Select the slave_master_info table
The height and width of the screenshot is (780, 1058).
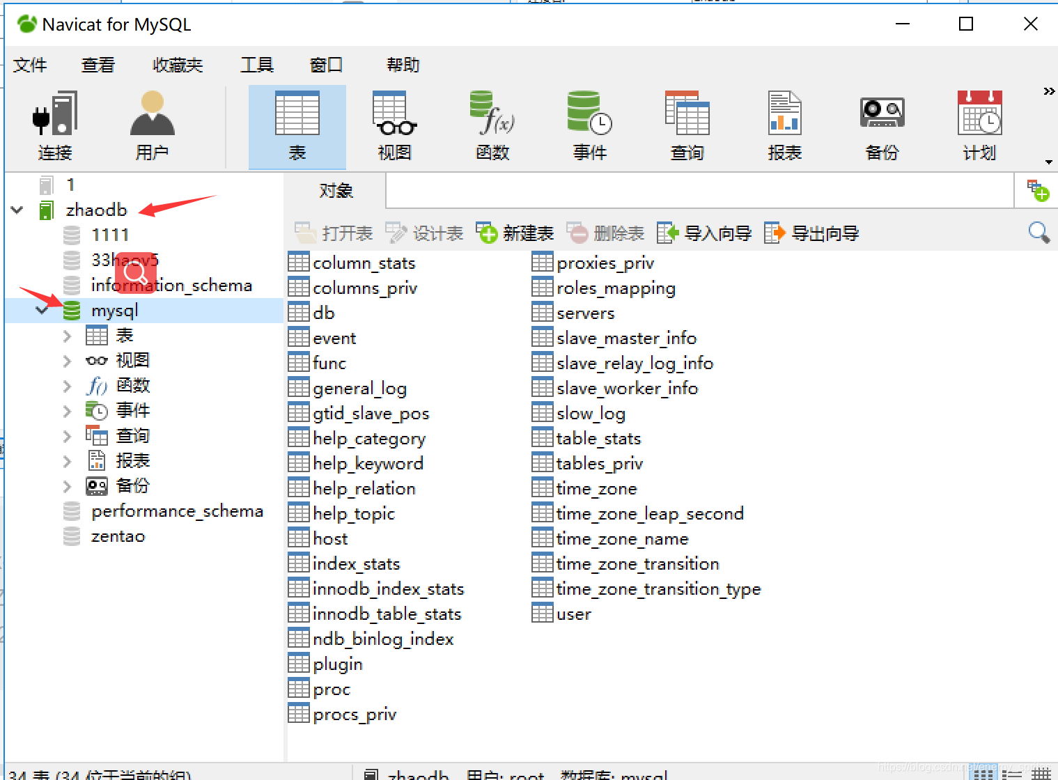point(626,338)
